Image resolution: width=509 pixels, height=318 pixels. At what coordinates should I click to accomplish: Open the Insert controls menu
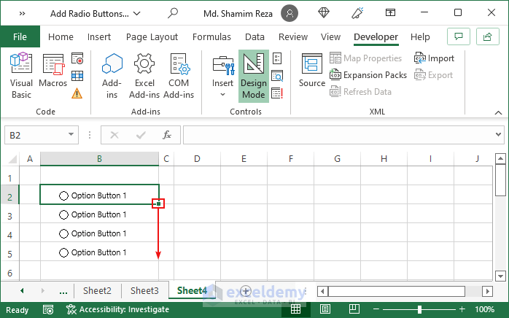[x=222, y=76]
